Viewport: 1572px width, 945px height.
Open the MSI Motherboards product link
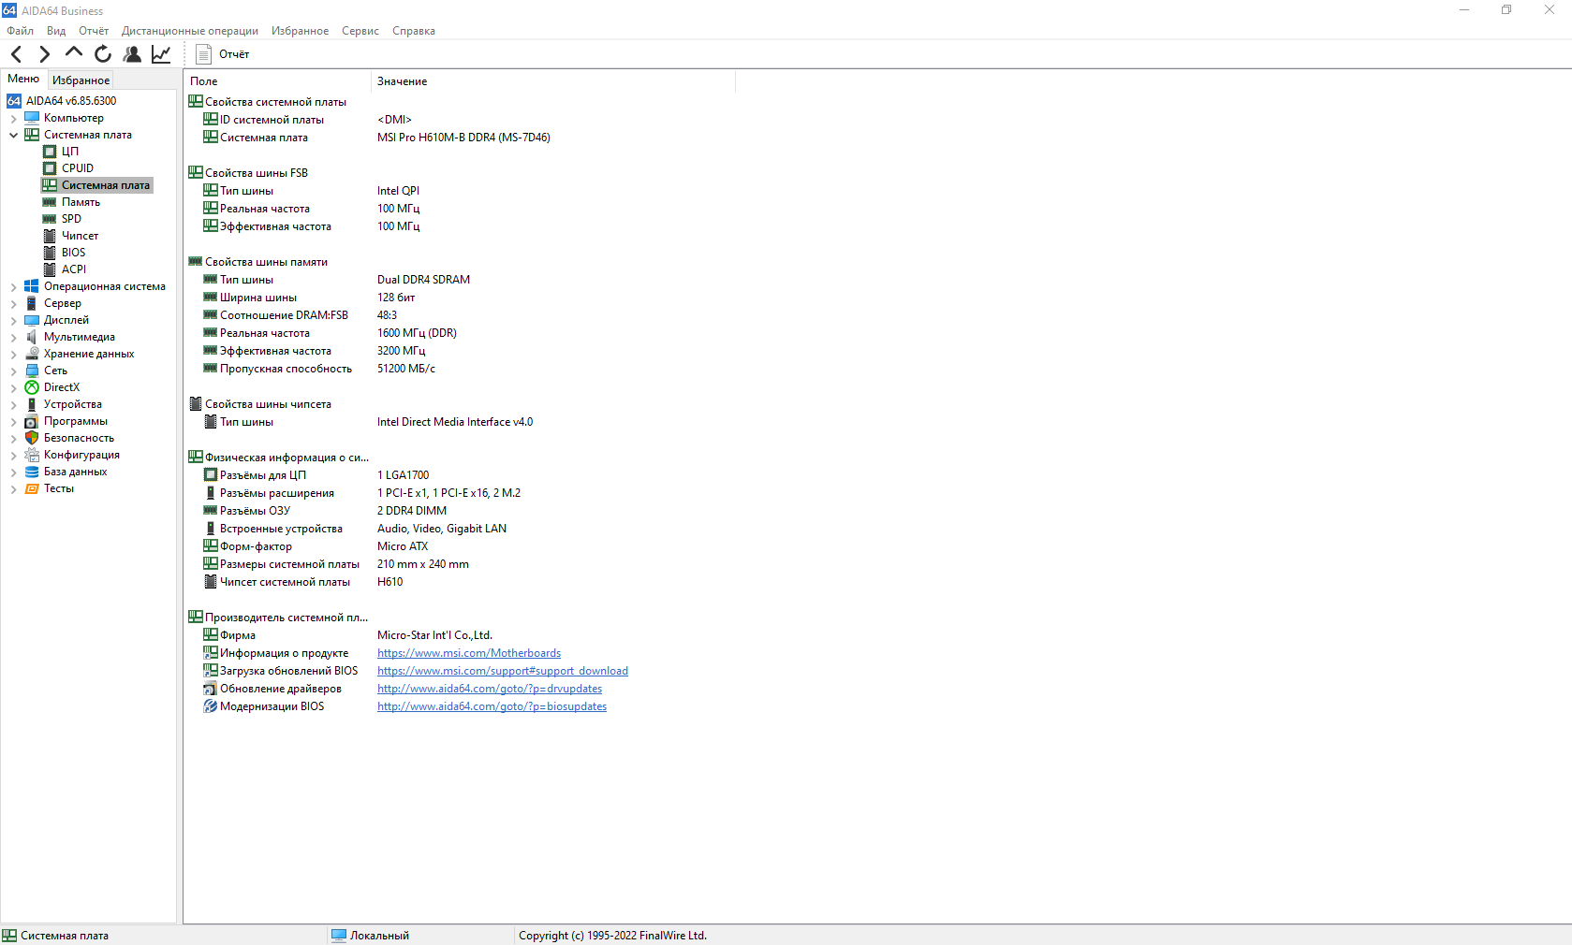pos(469,653)
